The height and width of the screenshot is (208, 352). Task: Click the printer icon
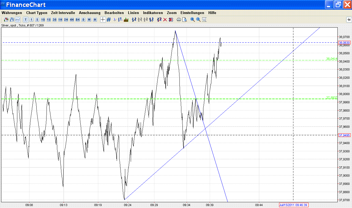coord(179,20)
